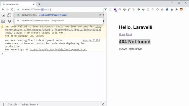The height and width of the screenshot is (106, 189).
Task: Activate DevTools inspect element picker
Action: (3, 15)
